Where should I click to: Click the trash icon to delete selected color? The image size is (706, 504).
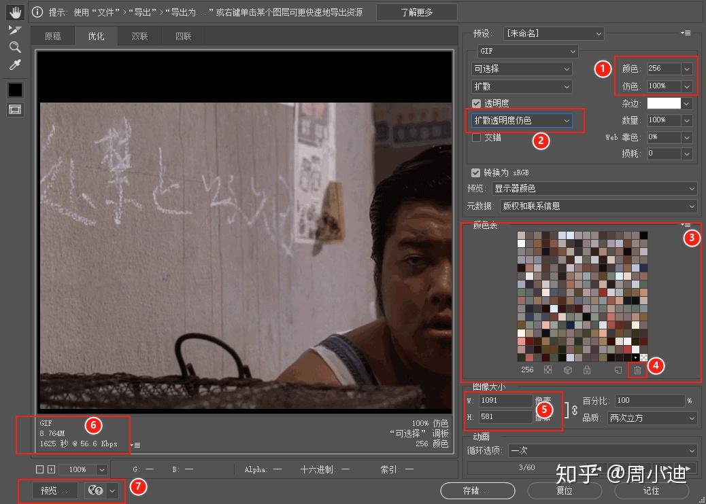(x=637, y=370)
